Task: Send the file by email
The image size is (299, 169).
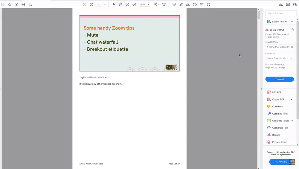Action: (x=288, y=4)
